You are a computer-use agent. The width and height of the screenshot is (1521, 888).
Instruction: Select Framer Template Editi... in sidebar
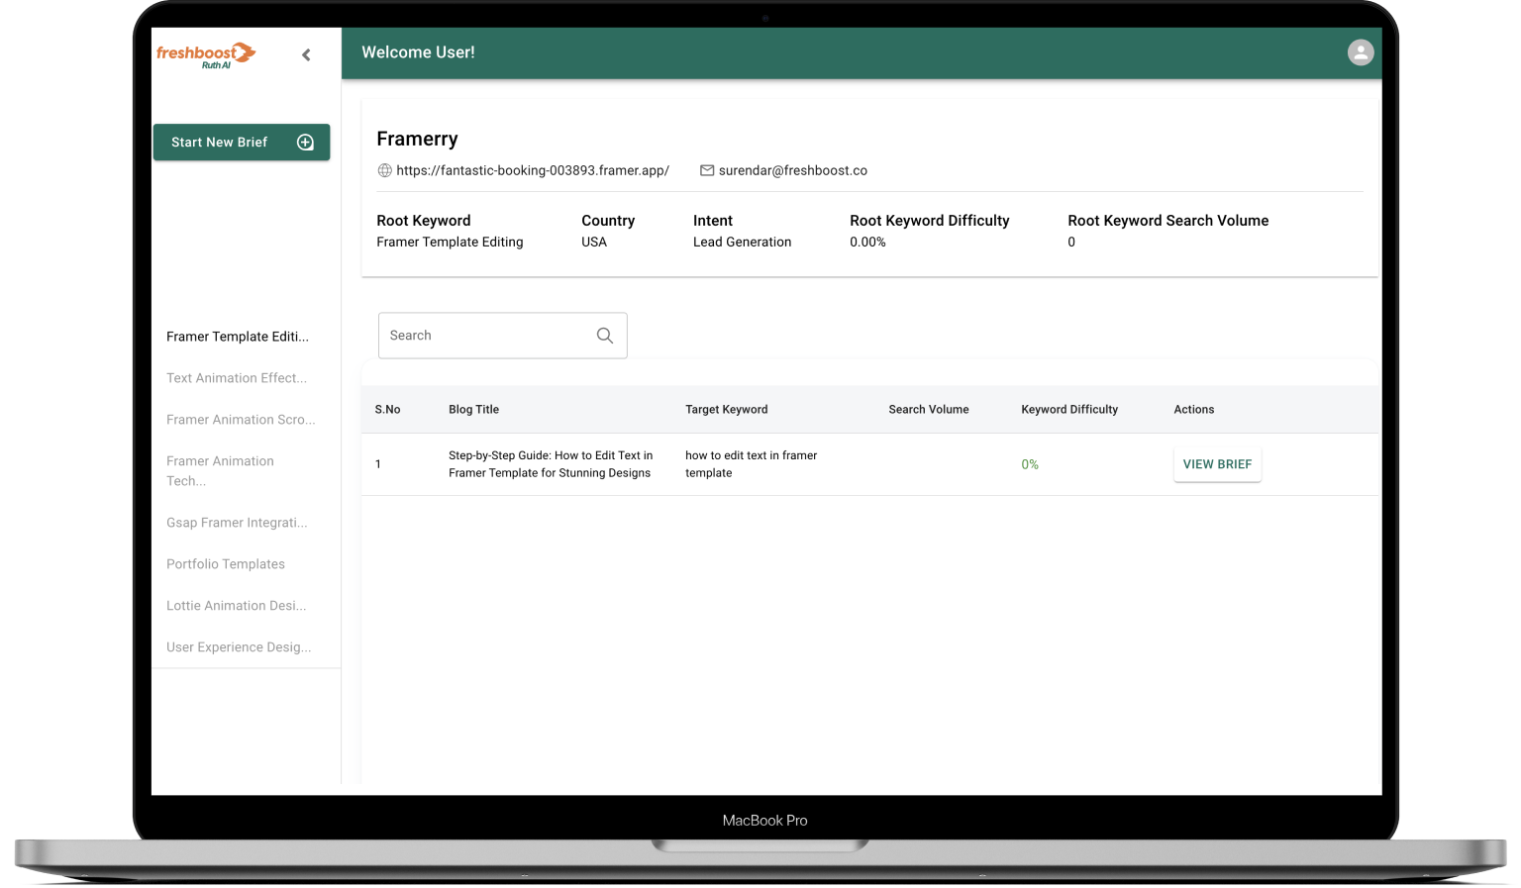click(x=238, y=337)
